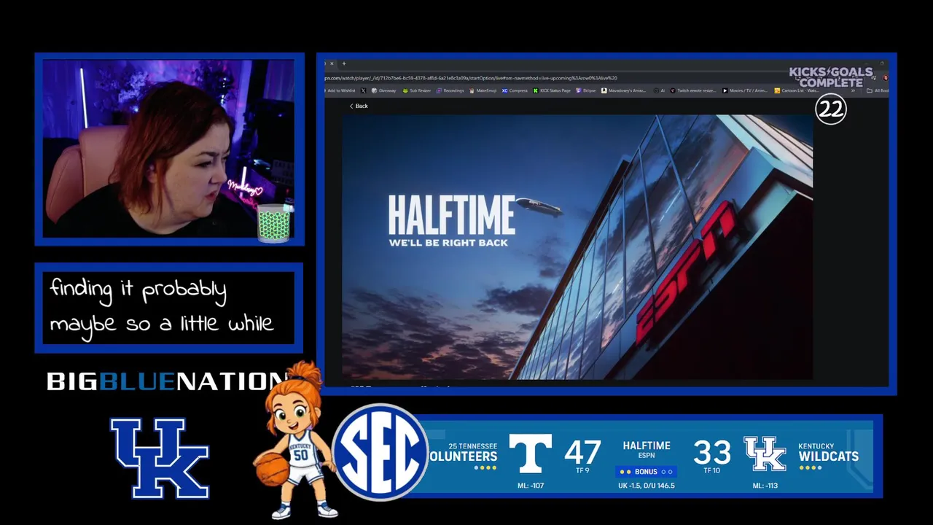
Task: Open the X bookmark icon
Action: (x=363, y=90)
